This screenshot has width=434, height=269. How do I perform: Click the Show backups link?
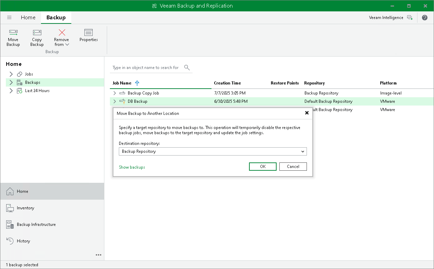click(x=132, y=167)
